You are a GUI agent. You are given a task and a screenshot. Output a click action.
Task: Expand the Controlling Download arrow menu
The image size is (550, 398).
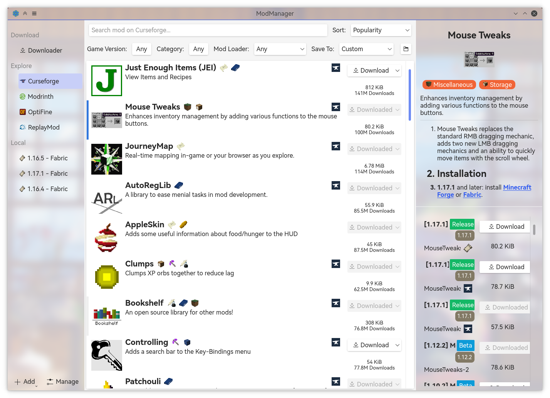coord(397,345)
